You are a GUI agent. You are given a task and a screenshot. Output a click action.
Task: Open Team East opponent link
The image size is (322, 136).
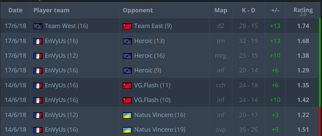click(153, 26)
